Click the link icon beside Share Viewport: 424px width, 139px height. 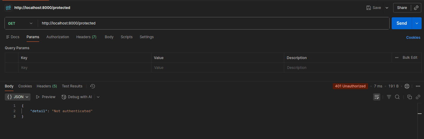[416, 8]
